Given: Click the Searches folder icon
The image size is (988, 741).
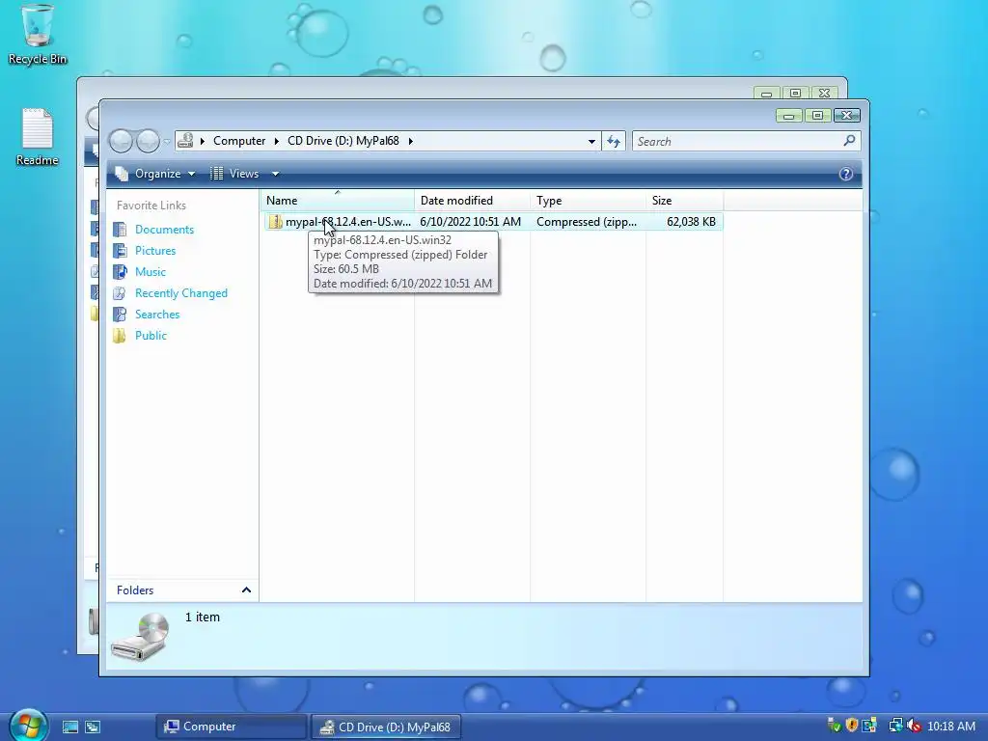Looking at the screenshot, I should coord(120,314).
